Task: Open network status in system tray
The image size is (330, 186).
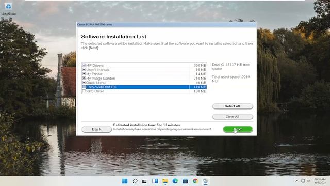Action: click(x=303, y=181)
